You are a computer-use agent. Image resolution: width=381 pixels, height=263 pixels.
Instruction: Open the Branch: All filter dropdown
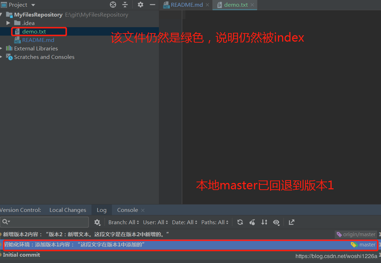click(x=123, y=222)
